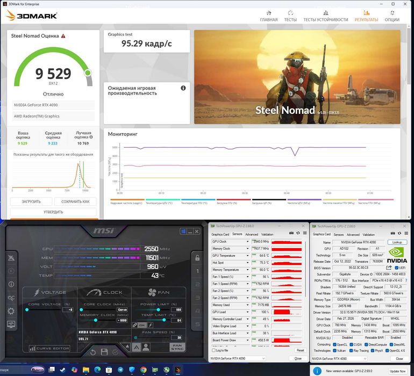Image resolution: width=414 pixels, height=376 pixels.
Task: Open the ГЛАВНАЯ home tab in 3DMark
Action: click(268, 16)
